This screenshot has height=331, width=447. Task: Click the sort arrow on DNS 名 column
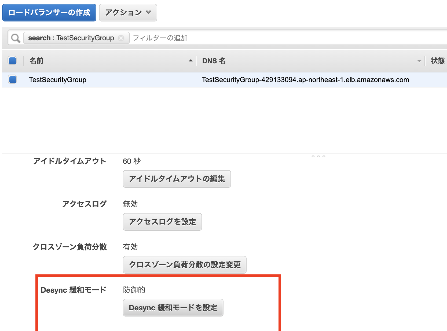419,61
